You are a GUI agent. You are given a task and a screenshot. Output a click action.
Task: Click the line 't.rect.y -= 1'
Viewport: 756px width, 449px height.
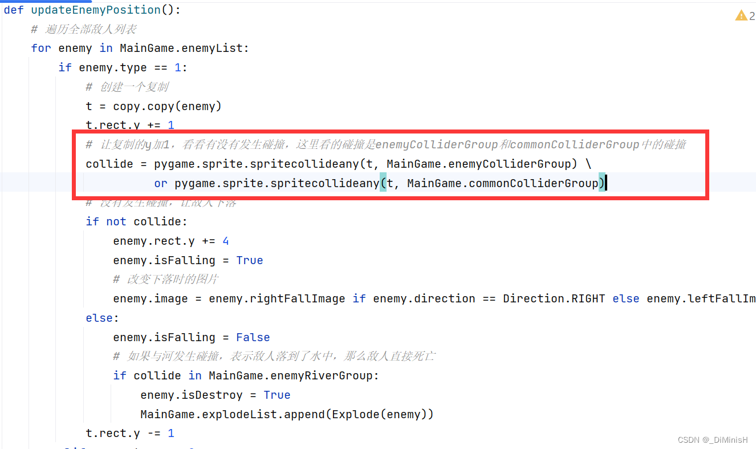tap(130, 434)
